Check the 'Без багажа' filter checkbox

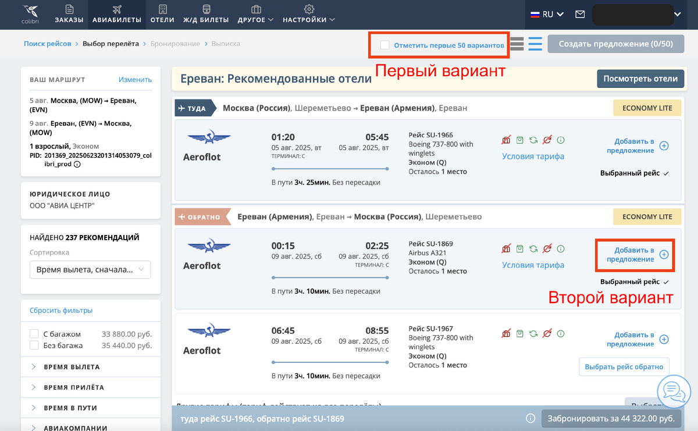34,345
